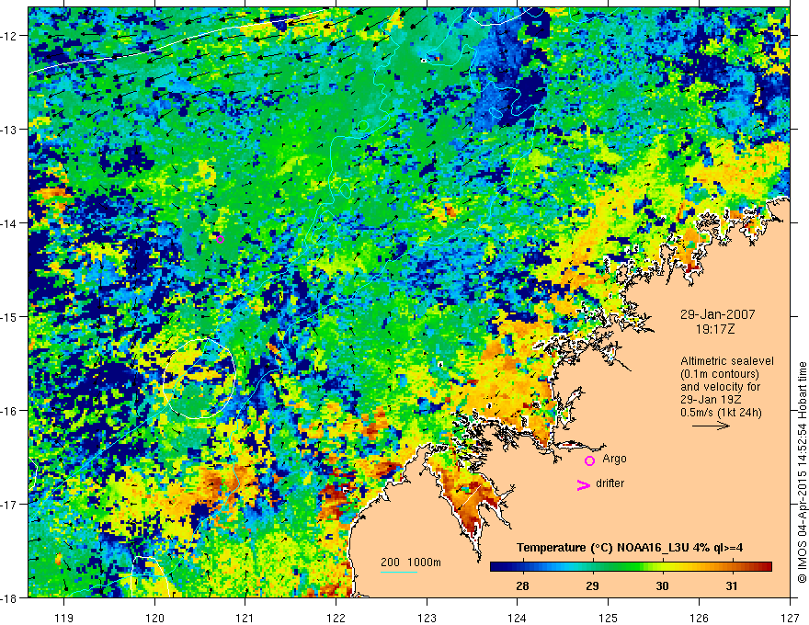
Task: Click the 'Argo' legend label
Action: [x=614, y=459]
